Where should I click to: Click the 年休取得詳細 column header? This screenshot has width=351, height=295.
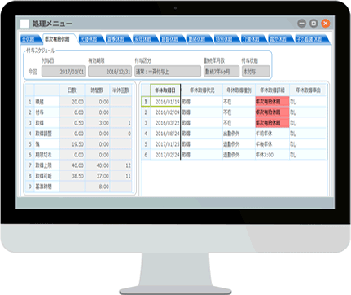tap(272, 90)
